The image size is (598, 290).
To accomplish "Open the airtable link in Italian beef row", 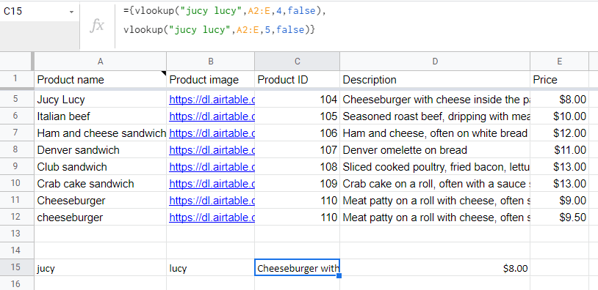I will (x=212, y=116).
